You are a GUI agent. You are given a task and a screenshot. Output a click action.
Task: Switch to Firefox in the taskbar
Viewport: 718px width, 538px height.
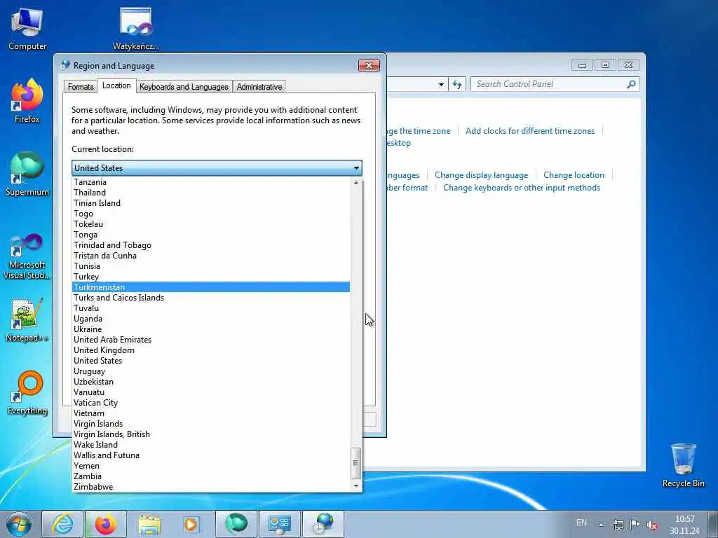pos(106,524)
